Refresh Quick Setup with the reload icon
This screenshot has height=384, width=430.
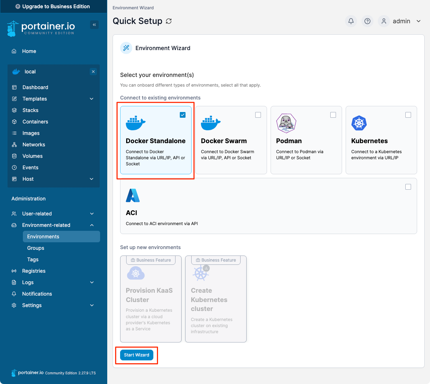pyautogui.click(x=169, y=21)
